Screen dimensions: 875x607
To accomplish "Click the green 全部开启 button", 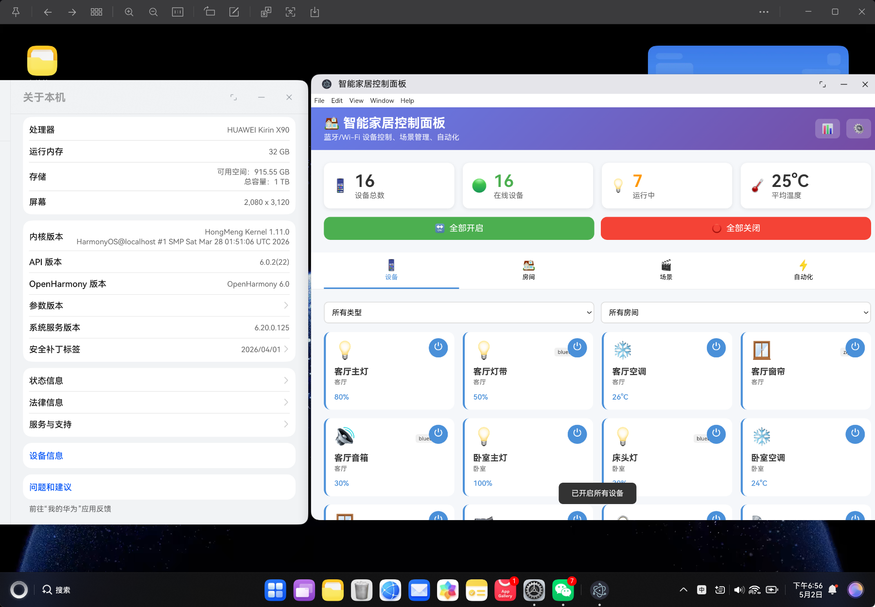I will click(459, 228).
